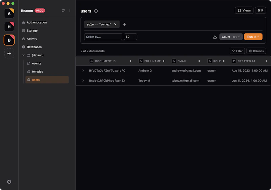Sort by Email column

[199, 61]
